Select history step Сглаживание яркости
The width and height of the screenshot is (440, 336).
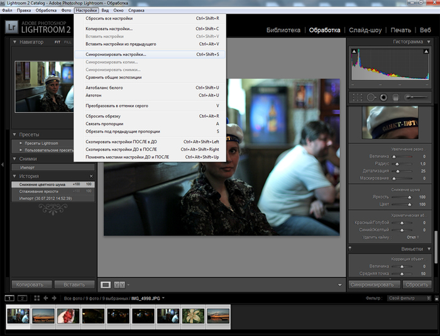click(53, 192)
